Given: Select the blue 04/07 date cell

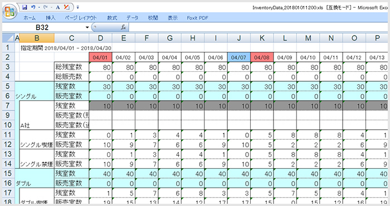Looking at the screenshot, I should coord(239,57).
